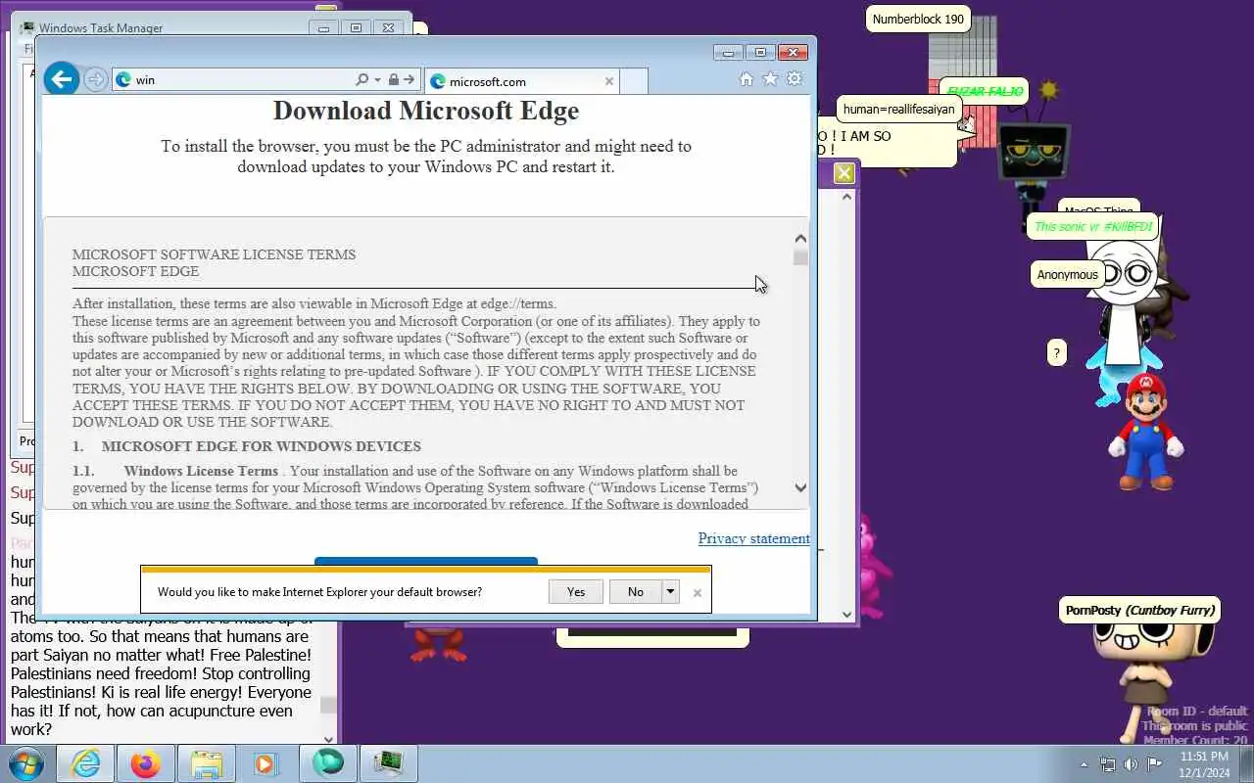Open the volume speaker tray icon
The height and width of the screenshot is (783, 1254).
coord(1131,764)
